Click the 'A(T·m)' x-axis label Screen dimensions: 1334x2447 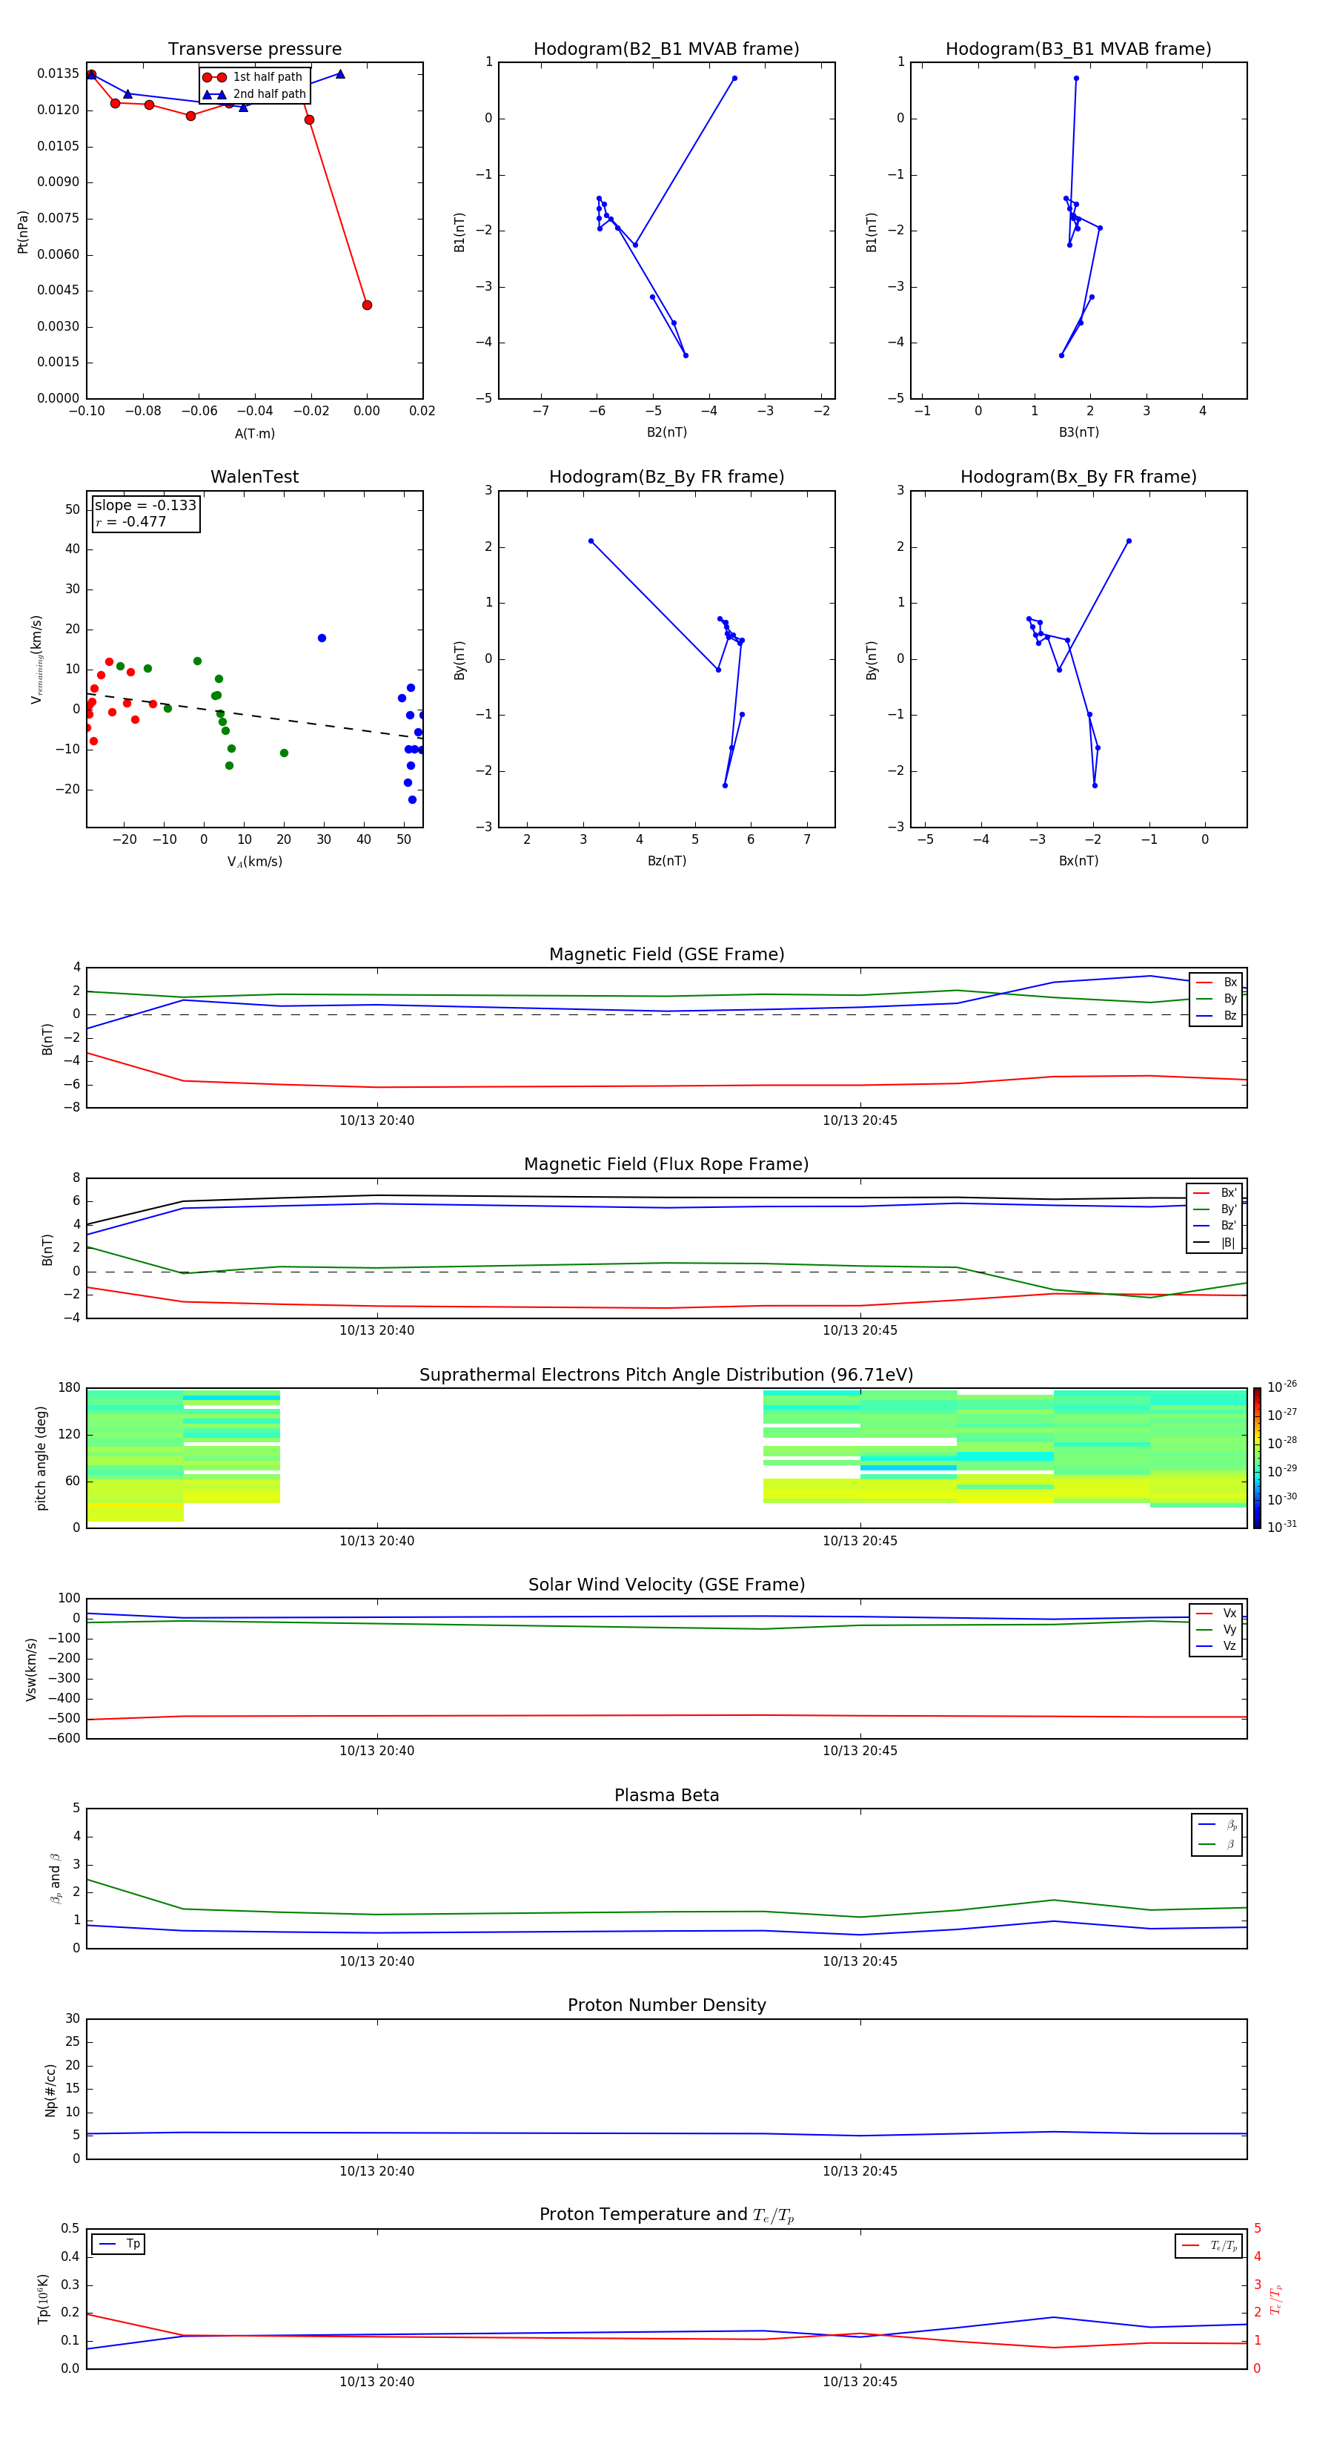click(254, 434)
